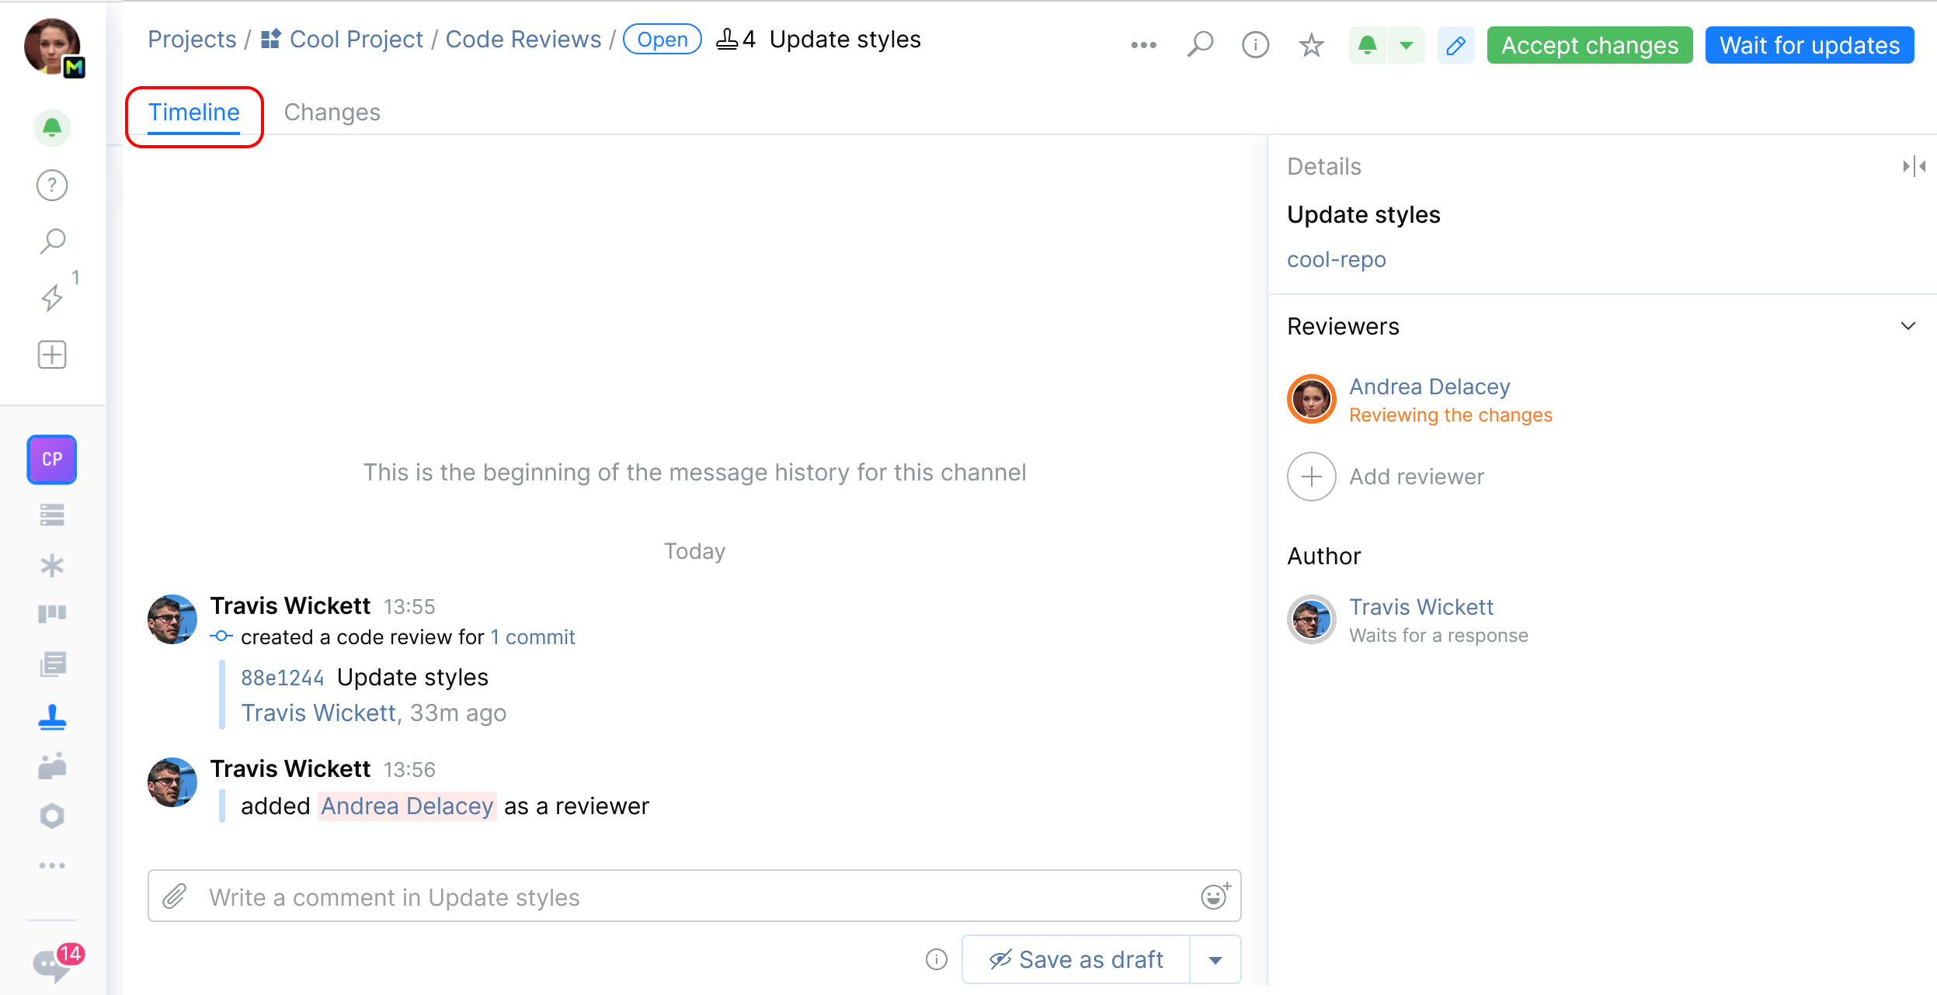The image size is (1937, 995).
Task: Open the CP project icon
Action: [52, 459]
